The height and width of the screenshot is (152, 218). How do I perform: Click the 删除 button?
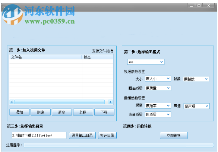click(41, 112)
